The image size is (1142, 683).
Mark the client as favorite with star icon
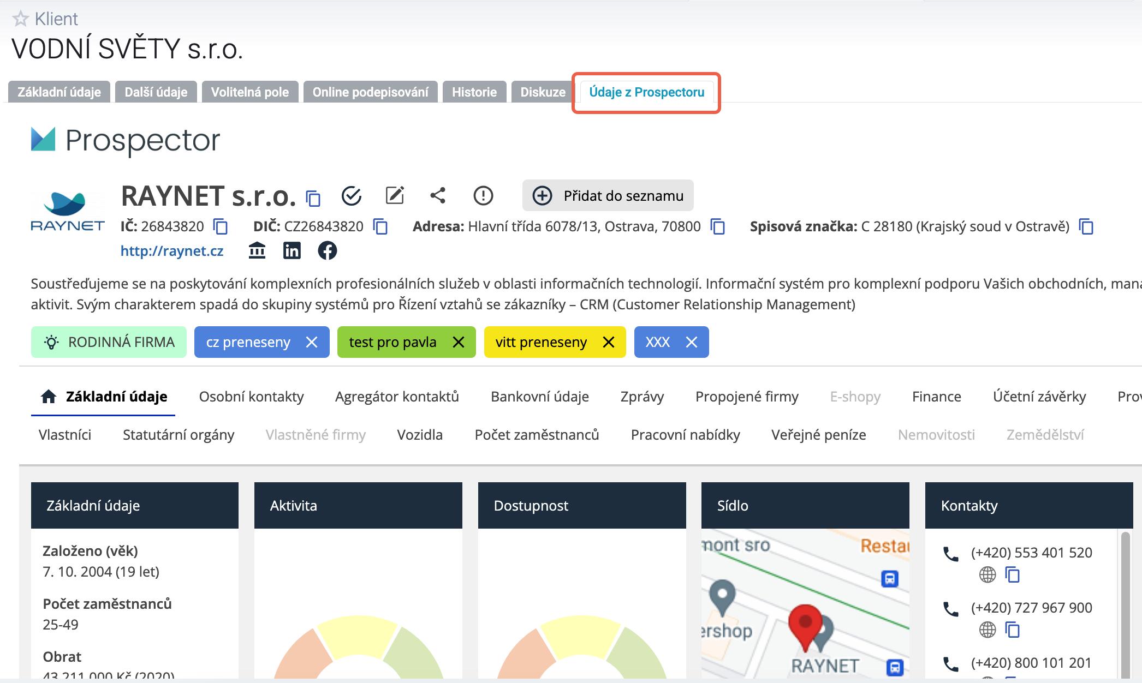[20, 19]
